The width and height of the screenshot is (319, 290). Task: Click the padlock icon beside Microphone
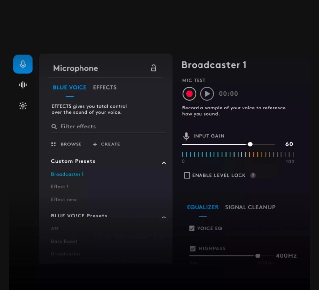[x=154, y=68]
